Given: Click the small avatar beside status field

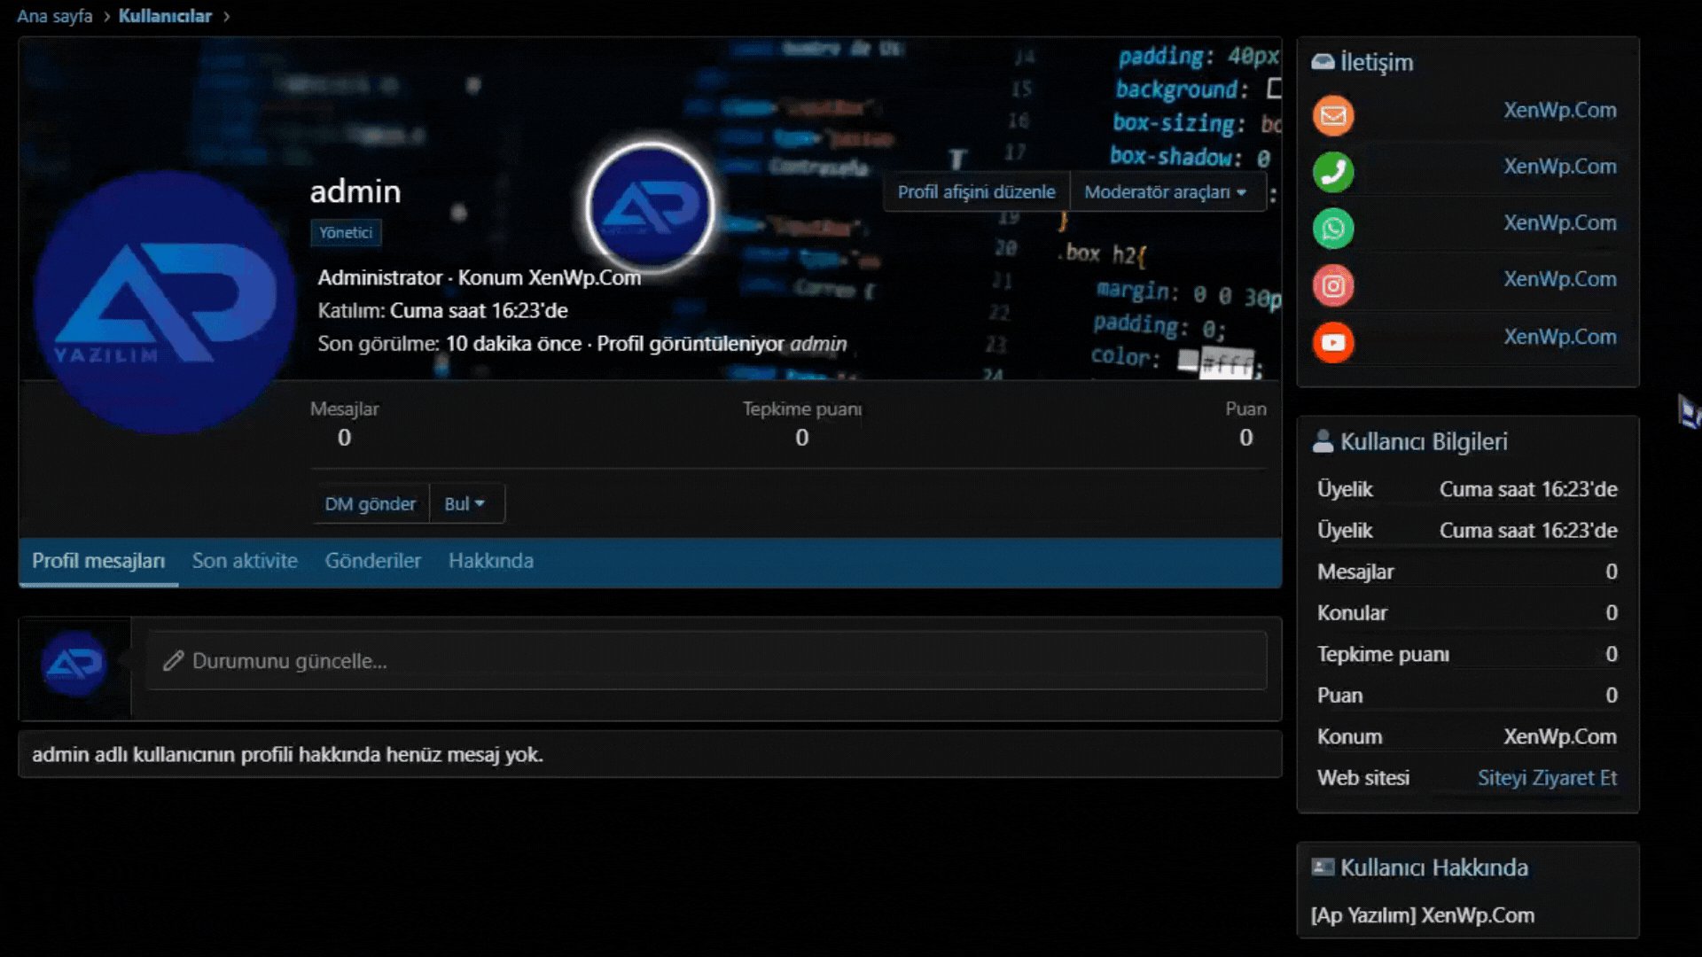Looking at the screenshot, I should [74, 664].
